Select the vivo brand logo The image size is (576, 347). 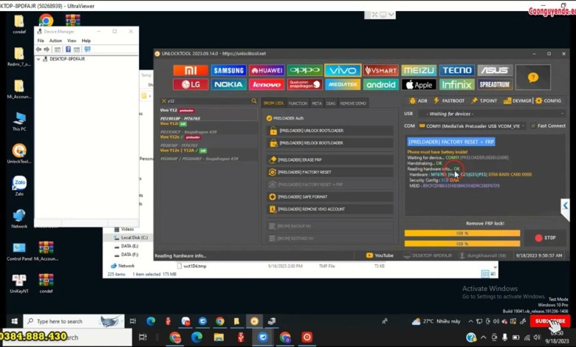343,70
